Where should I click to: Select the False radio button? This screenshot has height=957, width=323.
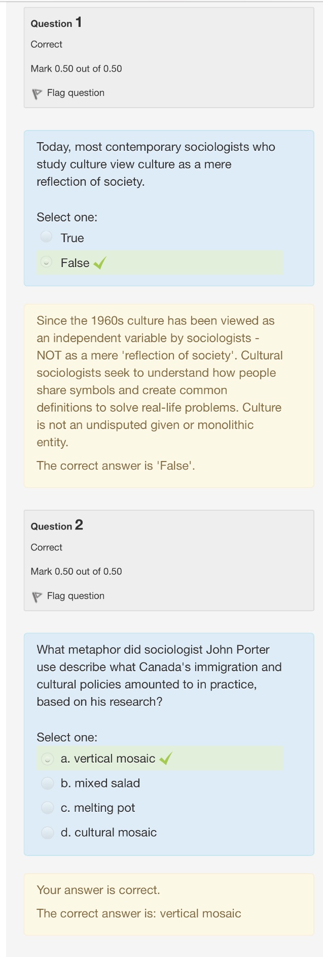(47, 262)
